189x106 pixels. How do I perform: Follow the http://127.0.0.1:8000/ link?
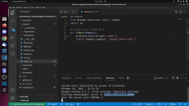click(x=119, y=95)
